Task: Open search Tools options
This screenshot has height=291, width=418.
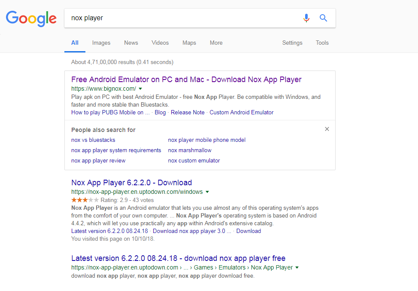Action: [x=322, y=43]
